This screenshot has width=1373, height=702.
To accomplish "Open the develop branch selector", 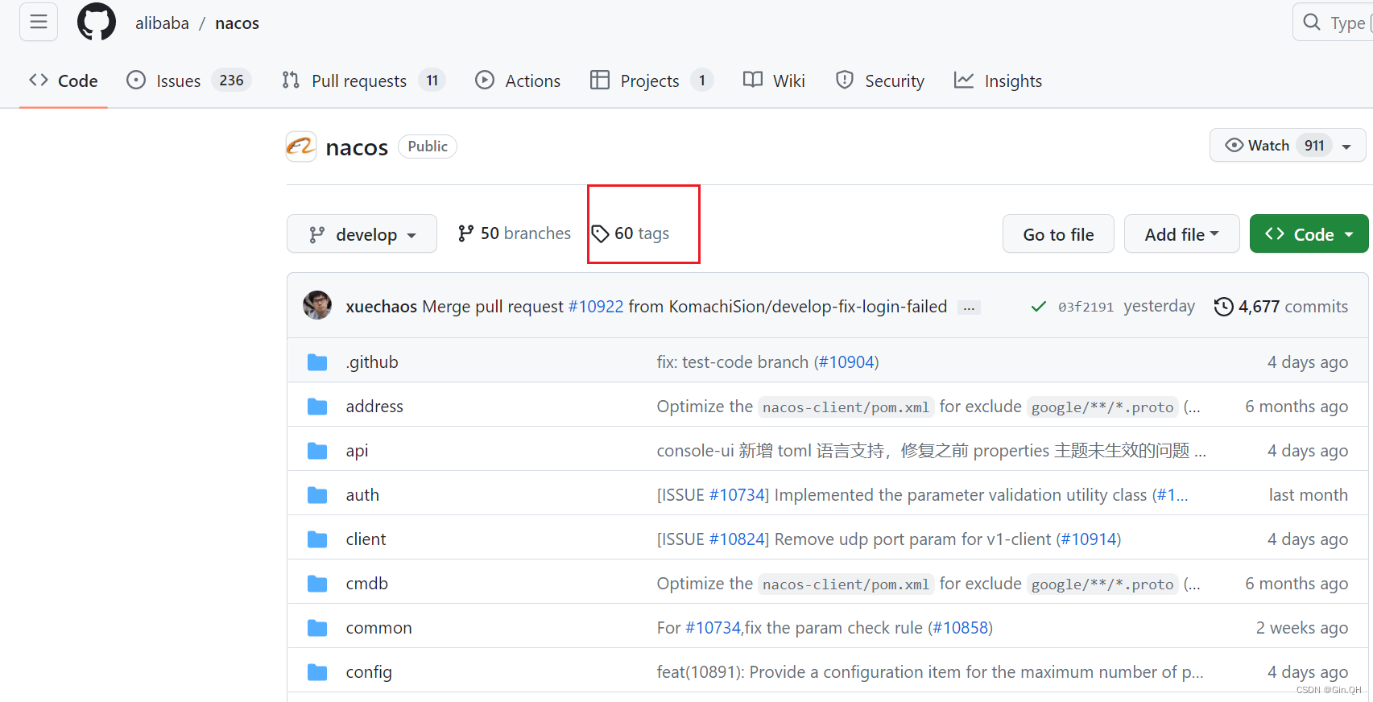I will (x=362, y=233).
